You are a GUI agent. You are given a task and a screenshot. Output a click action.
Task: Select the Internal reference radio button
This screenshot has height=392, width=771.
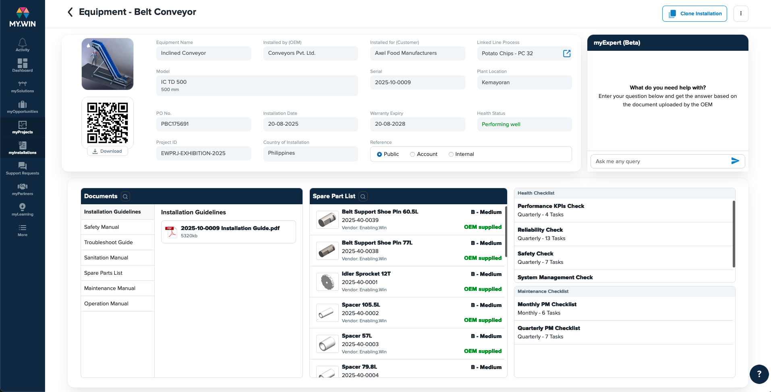coord(451,154)
